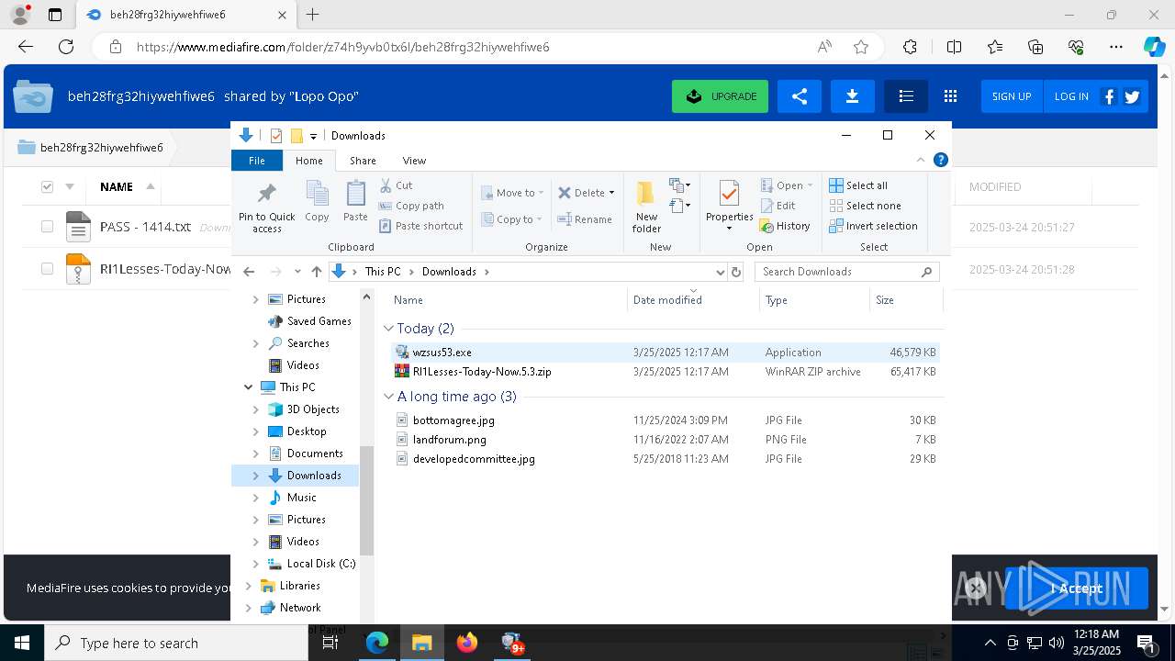
Task: Expand the Libraries tree node
Action: [249, 586]
